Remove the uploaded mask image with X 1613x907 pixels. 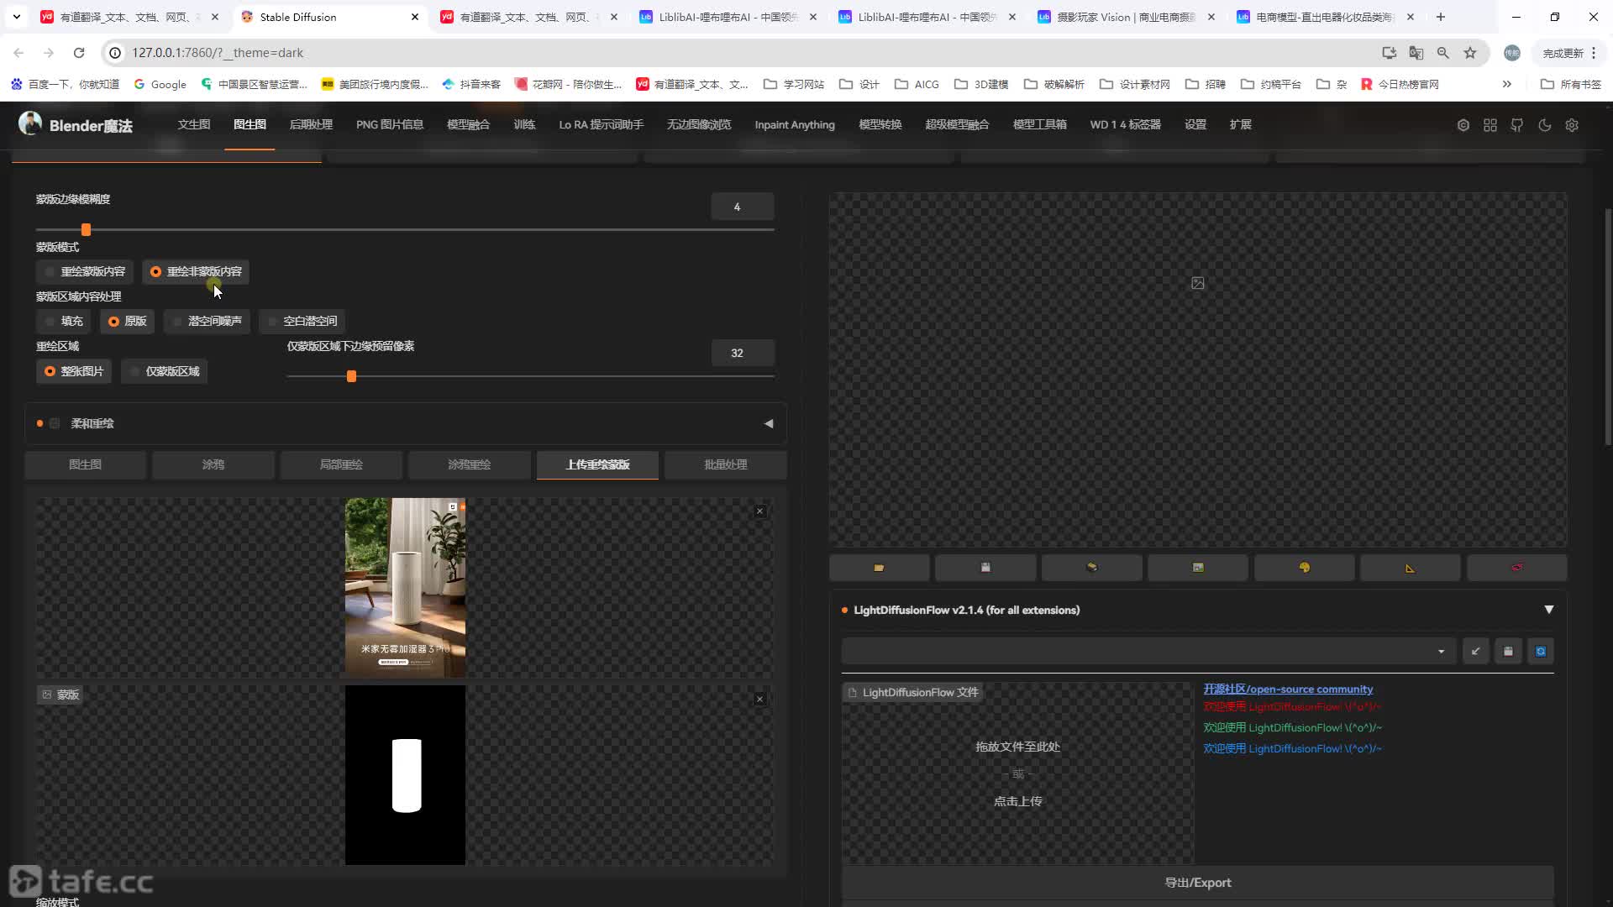click(759, 700)
